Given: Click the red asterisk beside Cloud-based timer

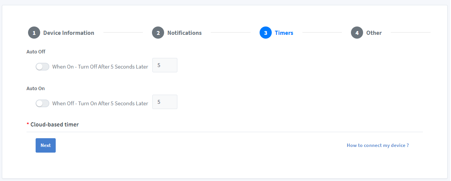Looking at the screenshot, I should pyautogui.click(x=28, y=124).
